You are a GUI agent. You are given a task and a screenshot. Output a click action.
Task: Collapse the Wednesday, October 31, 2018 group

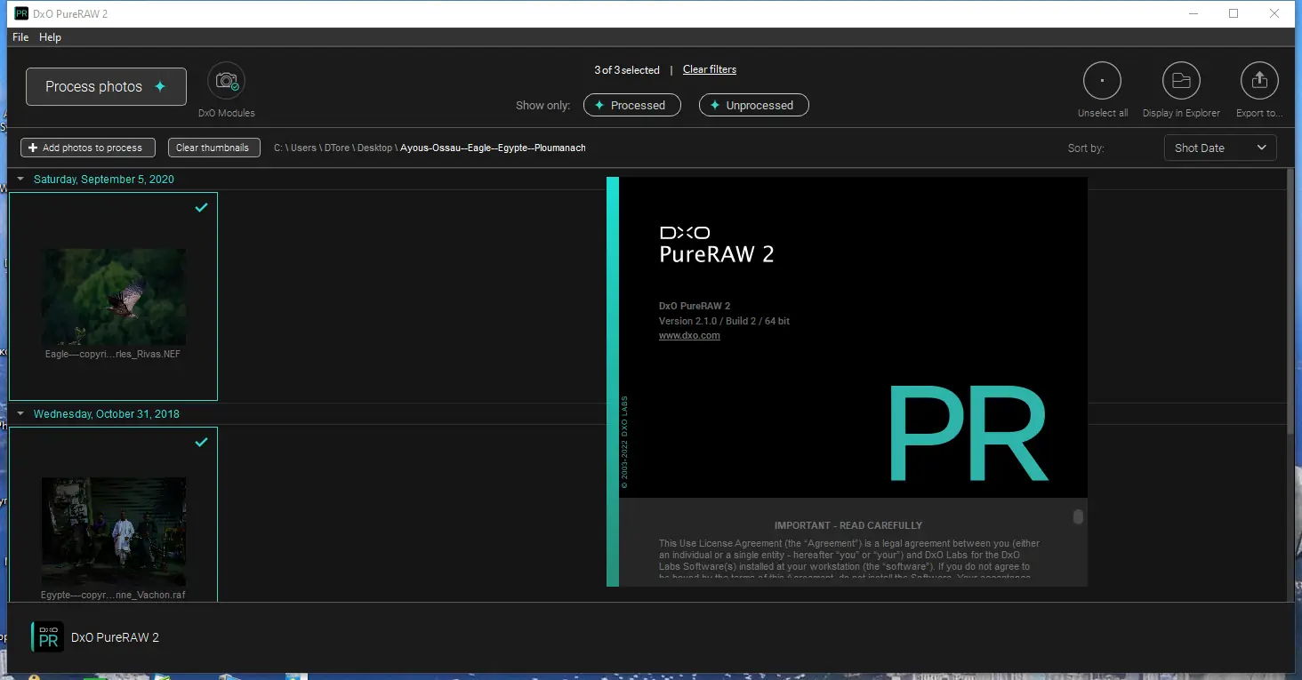pos(20,414)
